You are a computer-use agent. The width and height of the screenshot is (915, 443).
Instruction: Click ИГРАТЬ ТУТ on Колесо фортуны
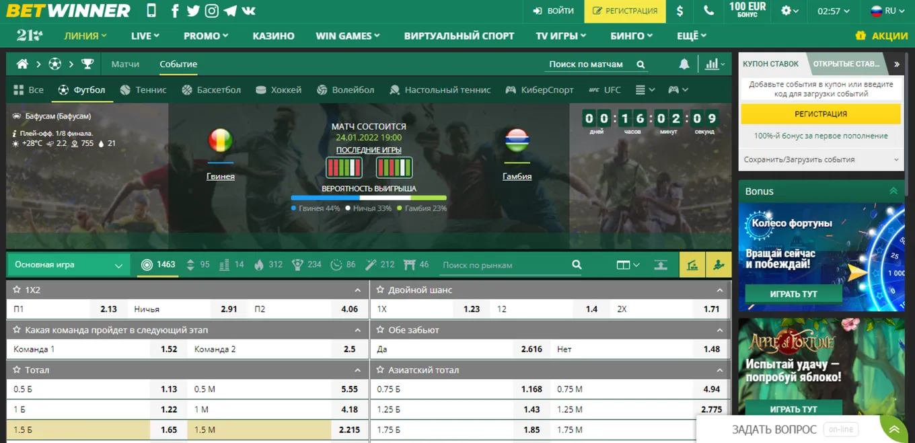[793, 294]
